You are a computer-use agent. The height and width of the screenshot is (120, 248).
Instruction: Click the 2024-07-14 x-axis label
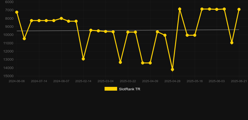pos(39,81)
